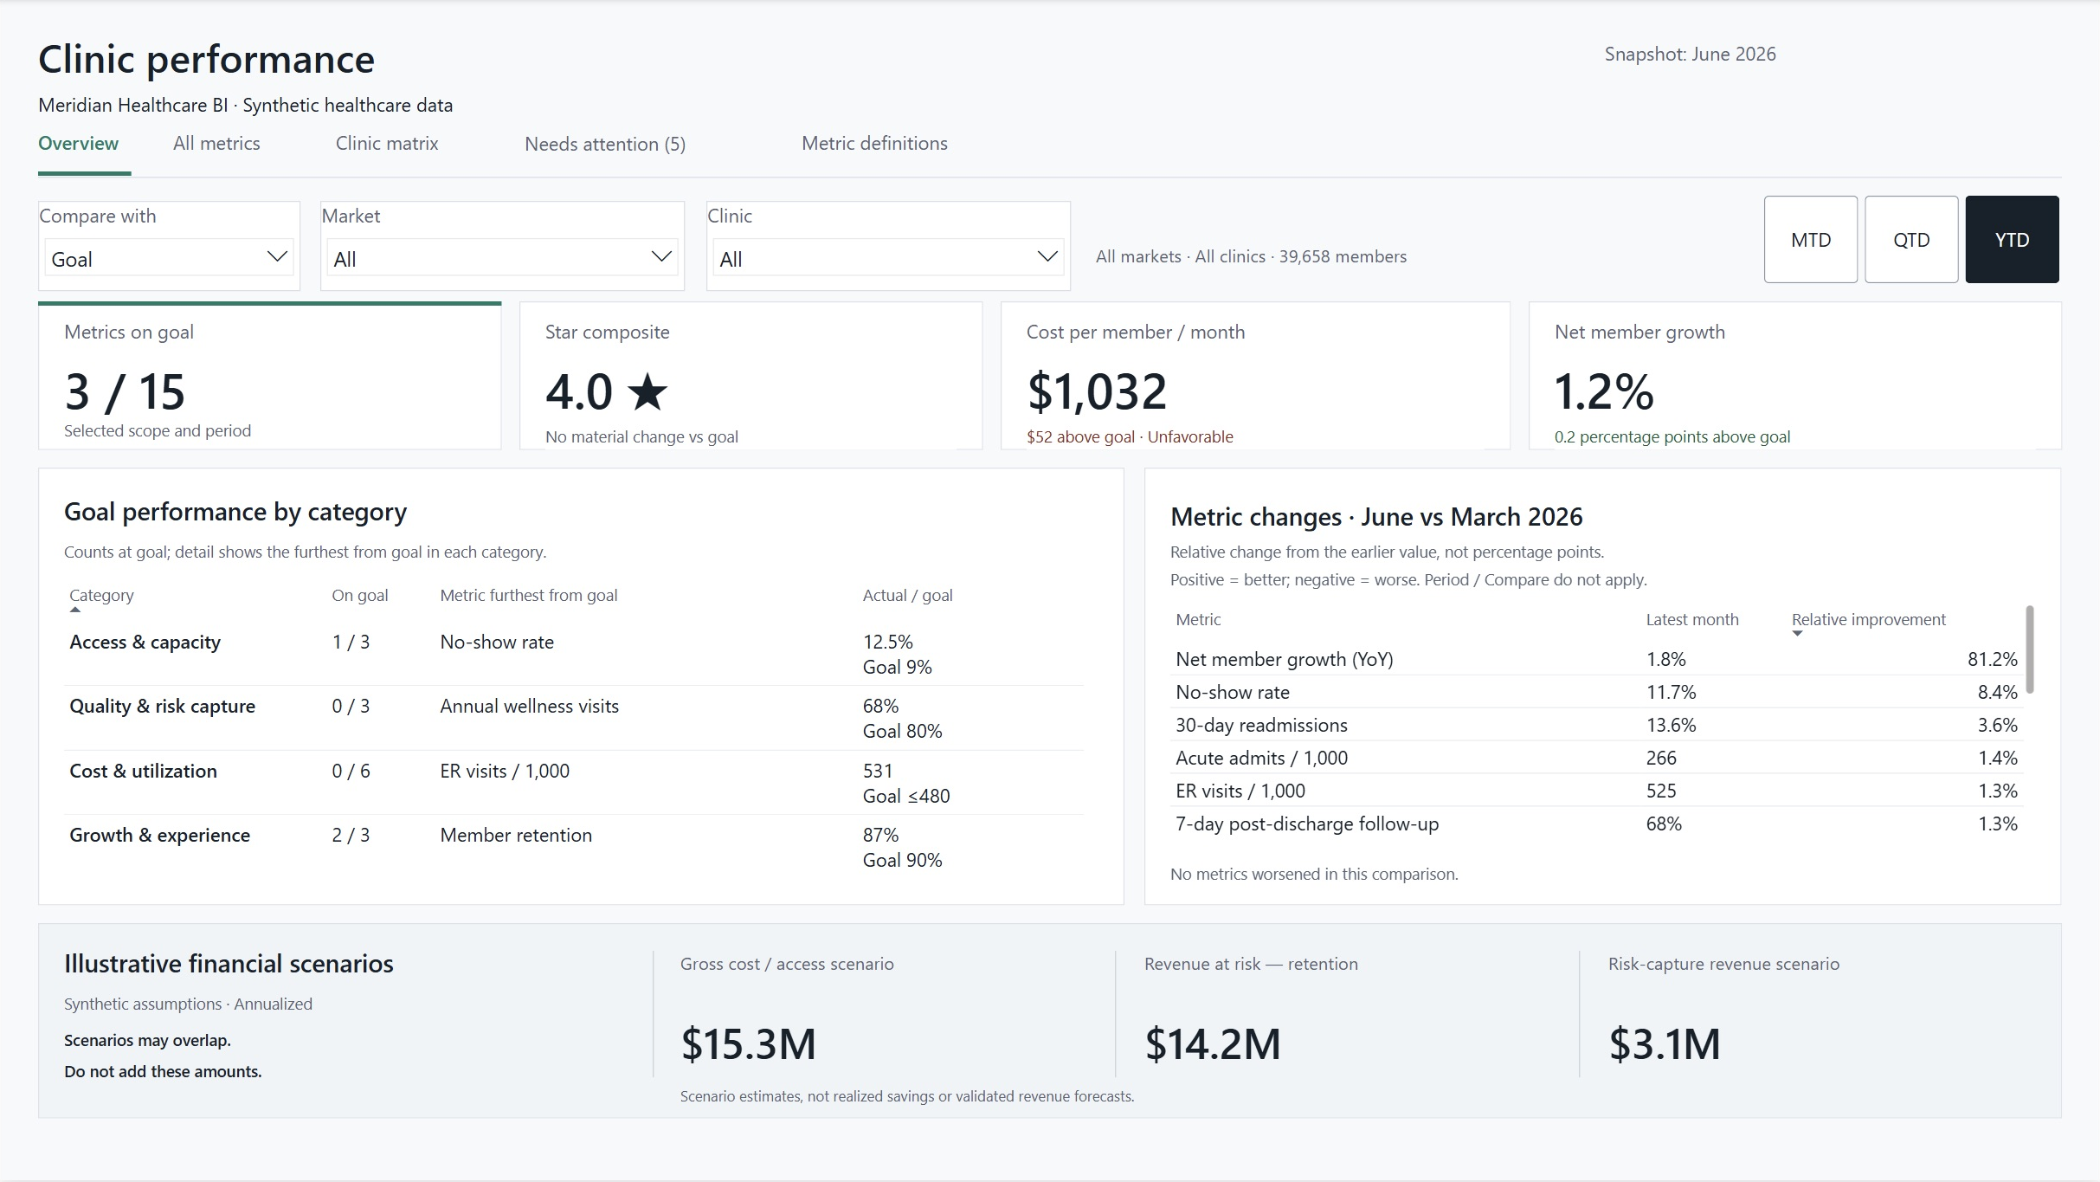Click the Annual wellness visits metric

(529, 707)
